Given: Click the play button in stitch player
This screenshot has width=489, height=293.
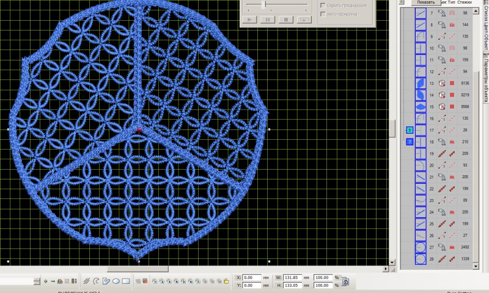Looking at the screenshot, I should (249, 20).
